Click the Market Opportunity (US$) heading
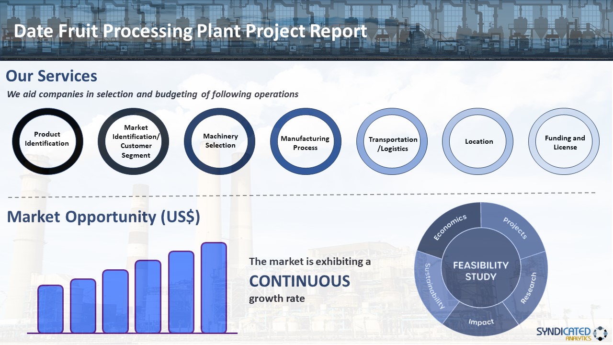 103,217
